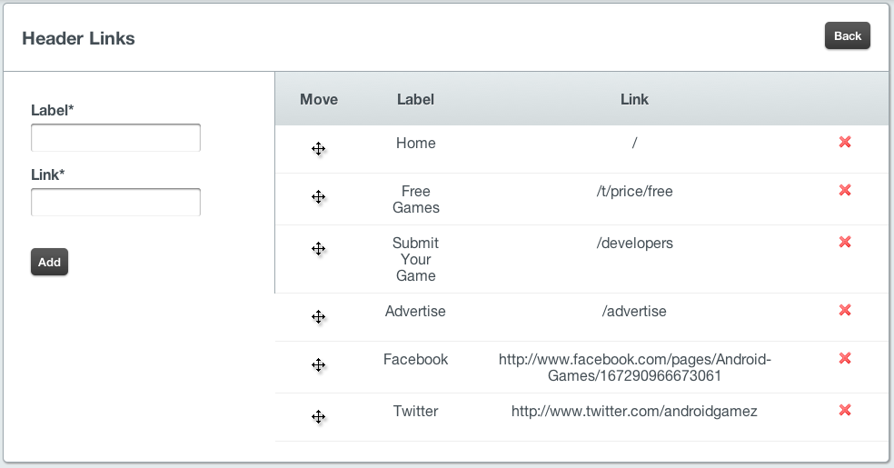The height and width of the screenshot is (468, 894).
Task: Click the move handle for Free Games row
Action: 319,197
